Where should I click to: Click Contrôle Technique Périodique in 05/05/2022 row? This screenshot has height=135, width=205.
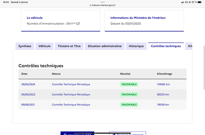[71, 94]
